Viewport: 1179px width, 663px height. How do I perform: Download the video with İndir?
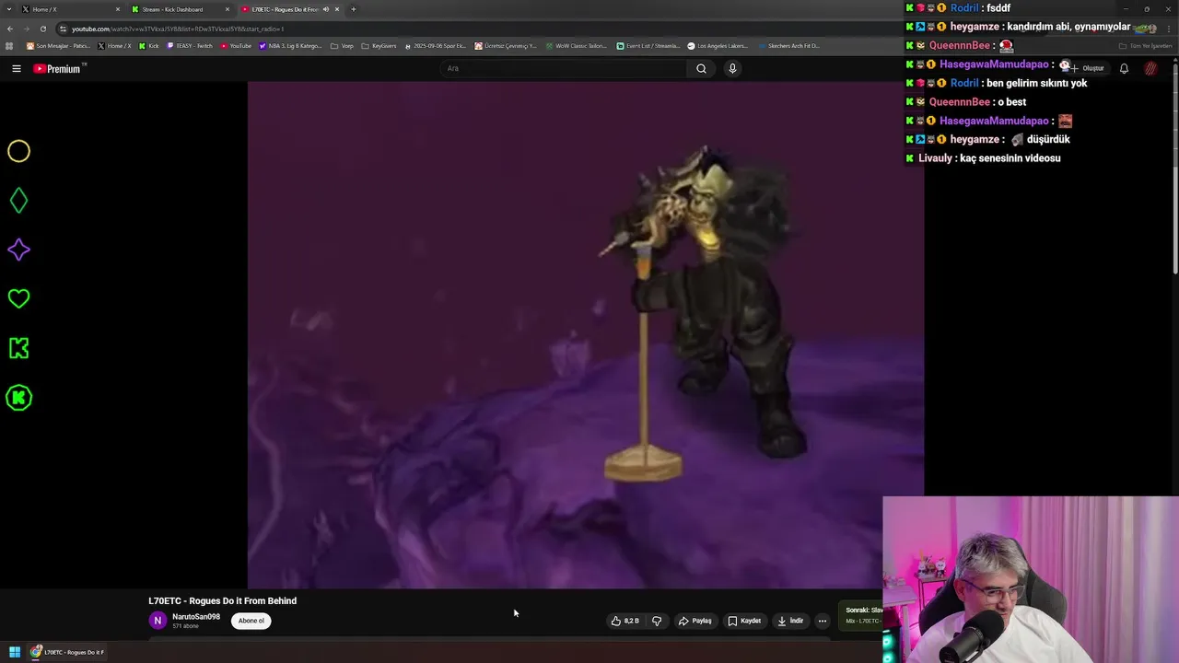[790, 621]
